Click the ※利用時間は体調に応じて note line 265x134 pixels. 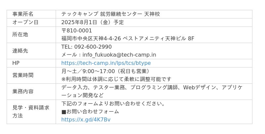pyautogui.click(x=116, y=79)
